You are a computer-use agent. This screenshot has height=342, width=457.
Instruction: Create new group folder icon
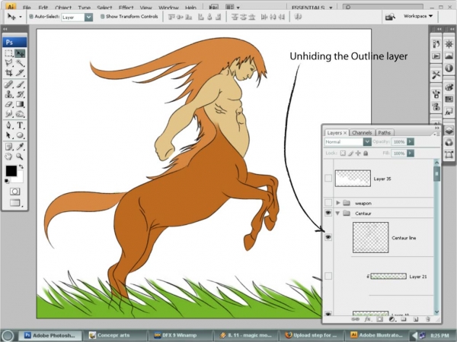[x=404, y=319]
